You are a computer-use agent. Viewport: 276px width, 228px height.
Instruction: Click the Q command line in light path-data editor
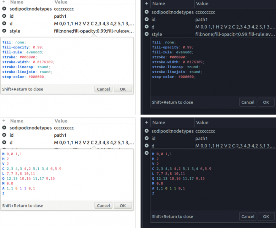pyautogui.click(x=28, y=178)
